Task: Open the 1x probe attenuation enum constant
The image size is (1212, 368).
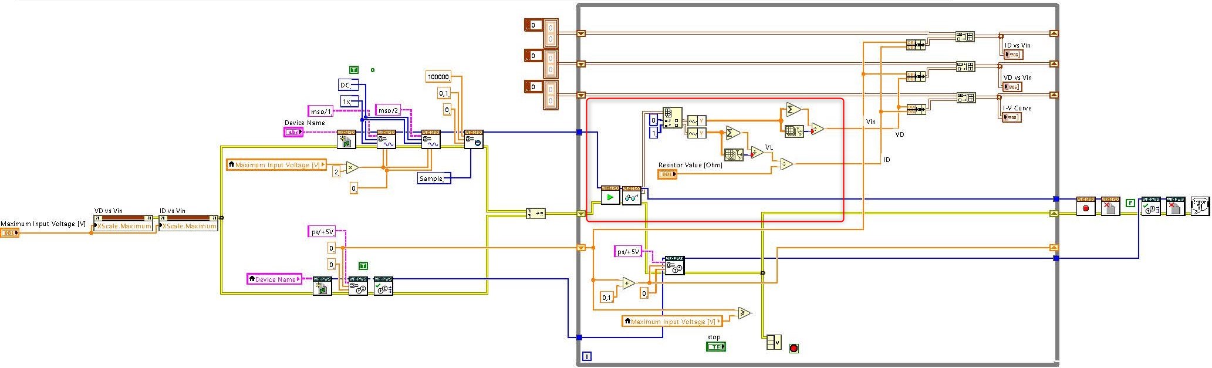Action: click(x=348, y=102)
